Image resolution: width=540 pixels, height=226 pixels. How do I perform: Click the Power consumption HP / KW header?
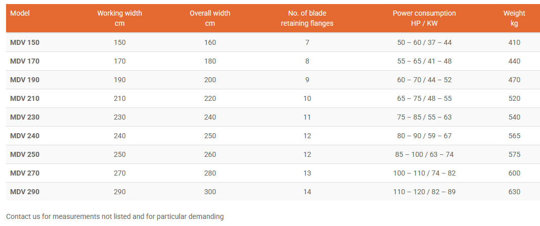point(424,18)
